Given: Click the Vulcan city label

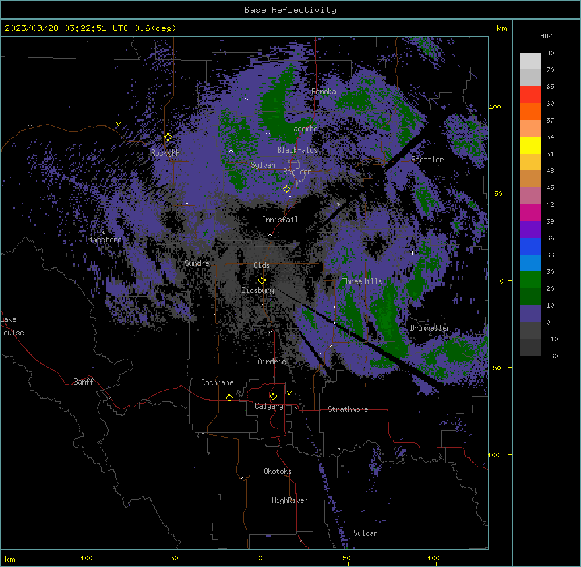Looking at the screenshot, I should click(366, 533).
